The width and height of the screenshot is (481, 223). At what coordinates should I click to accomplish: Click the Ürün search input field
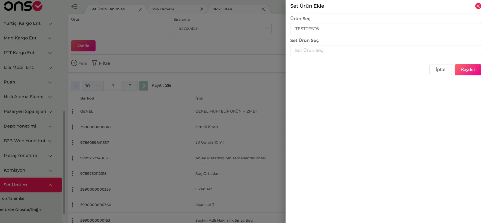click(x=120, y=28)
